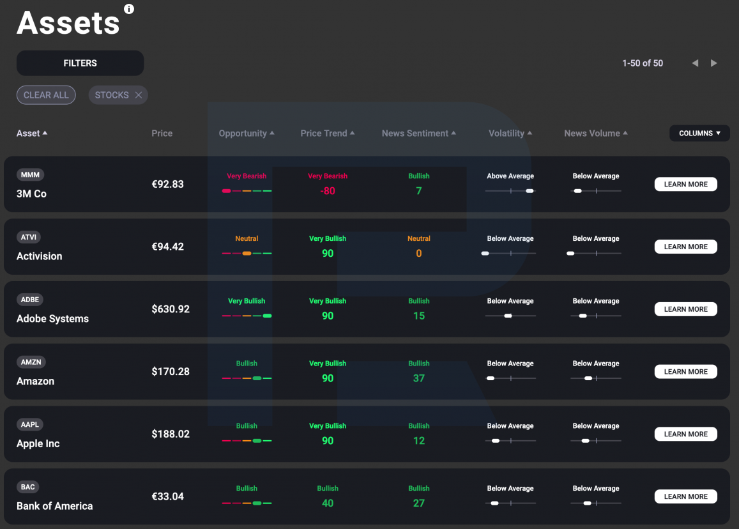
Task: Open the Apple Inc asset row
Action: (367, 434)
